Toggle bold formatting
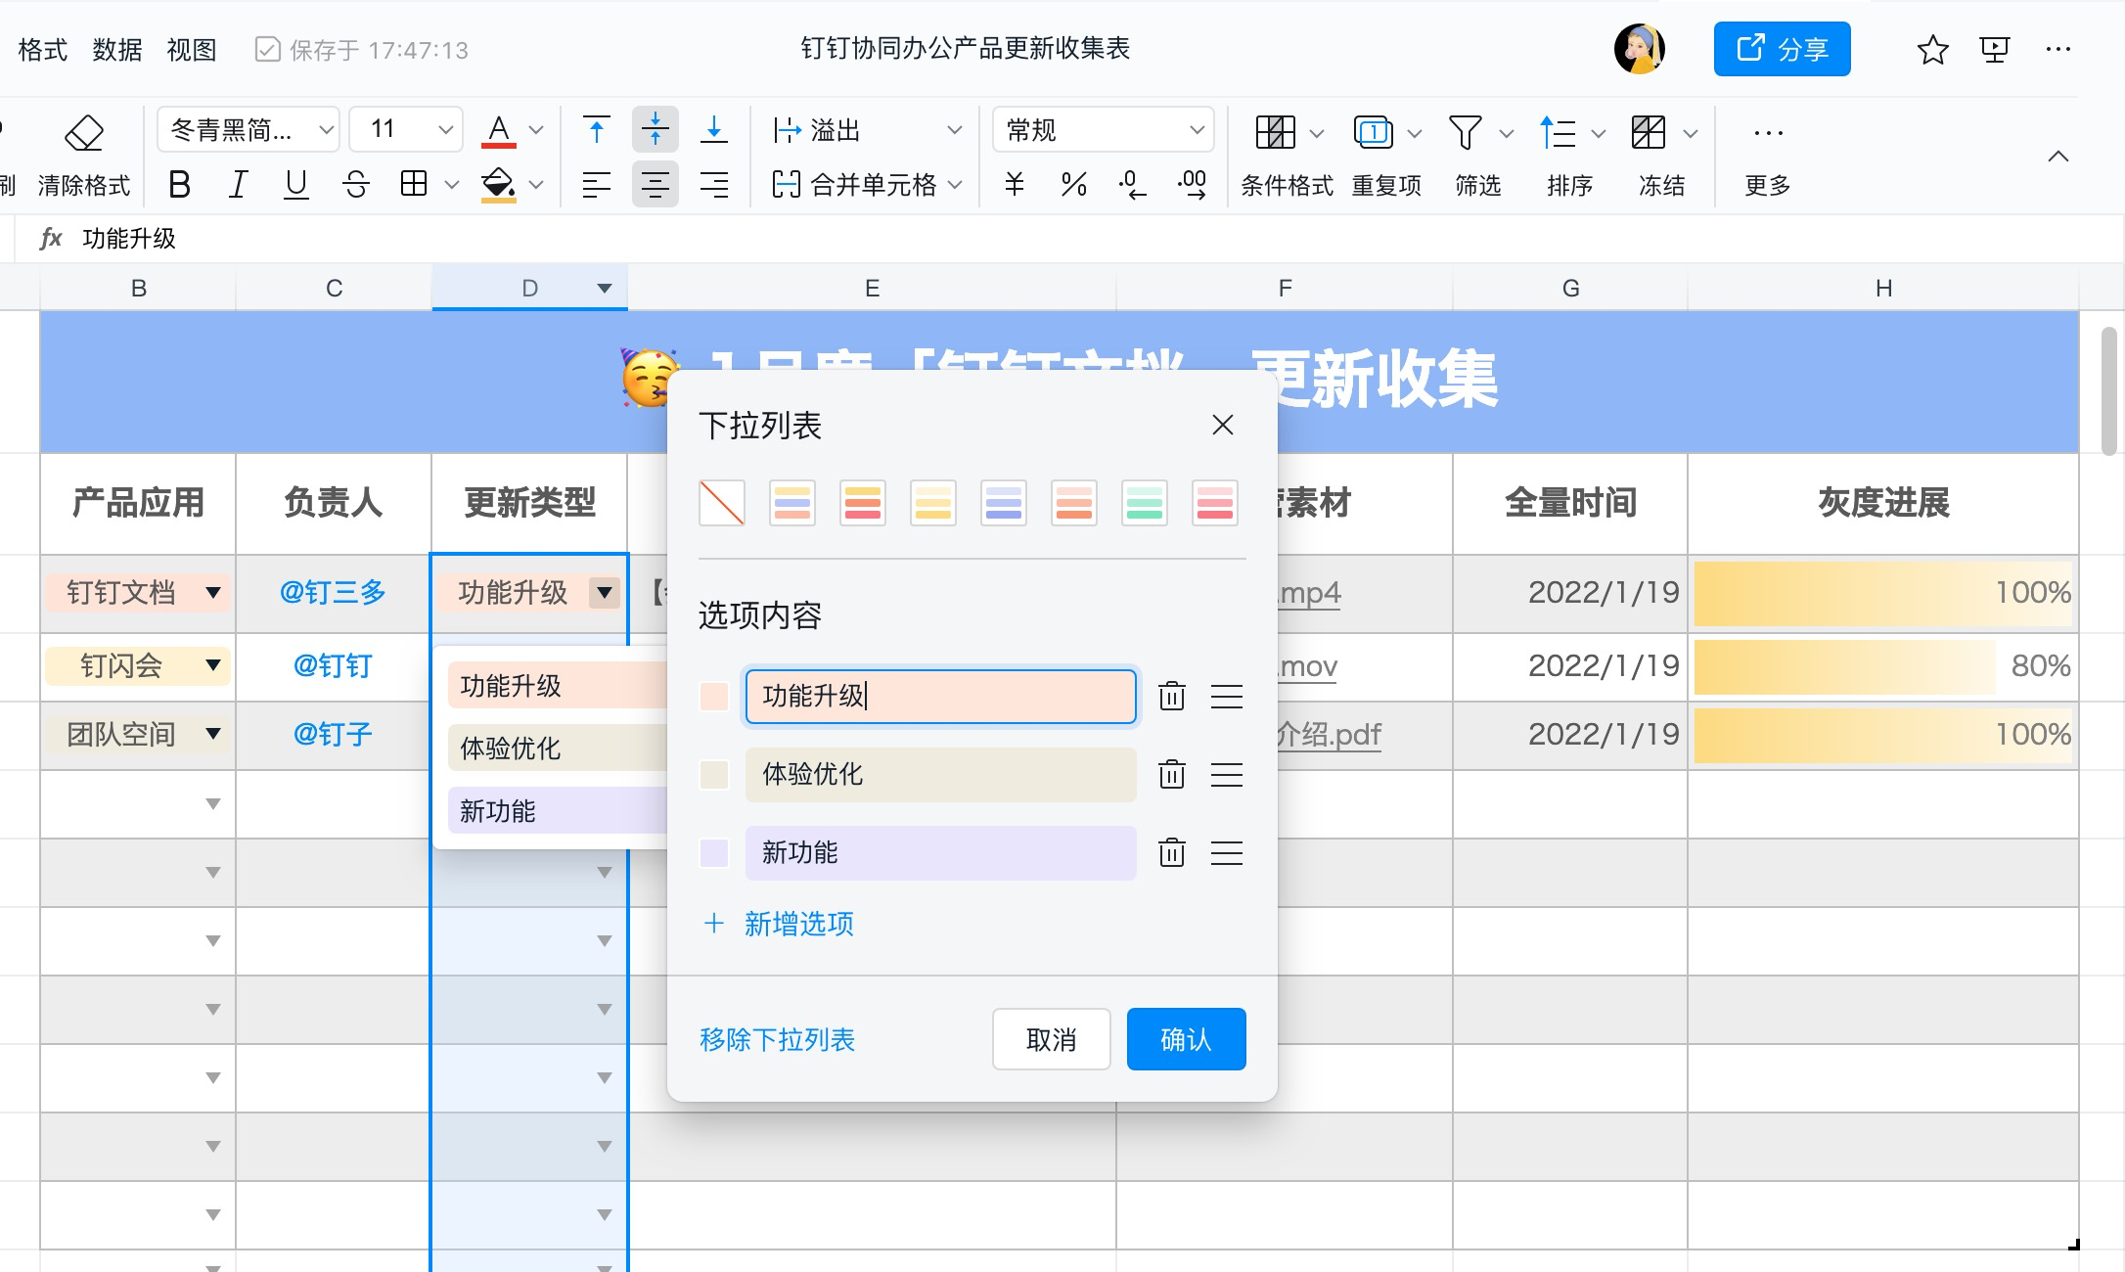Viewport: 2125px width, 1272px height. pyautogui.click(x=179, y=184)
